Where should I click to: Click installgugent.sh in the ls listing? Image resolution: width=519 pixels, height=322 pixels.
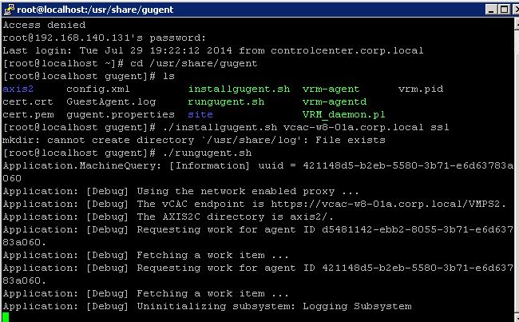click(x=239, y=89)
